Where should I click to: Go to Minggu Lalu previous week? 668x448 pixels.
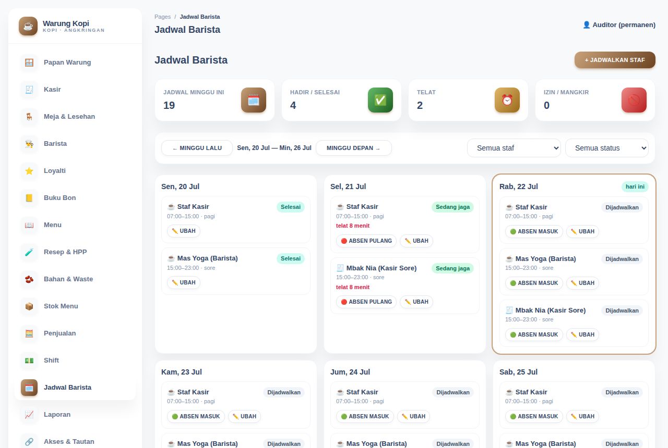coord(197,148)
